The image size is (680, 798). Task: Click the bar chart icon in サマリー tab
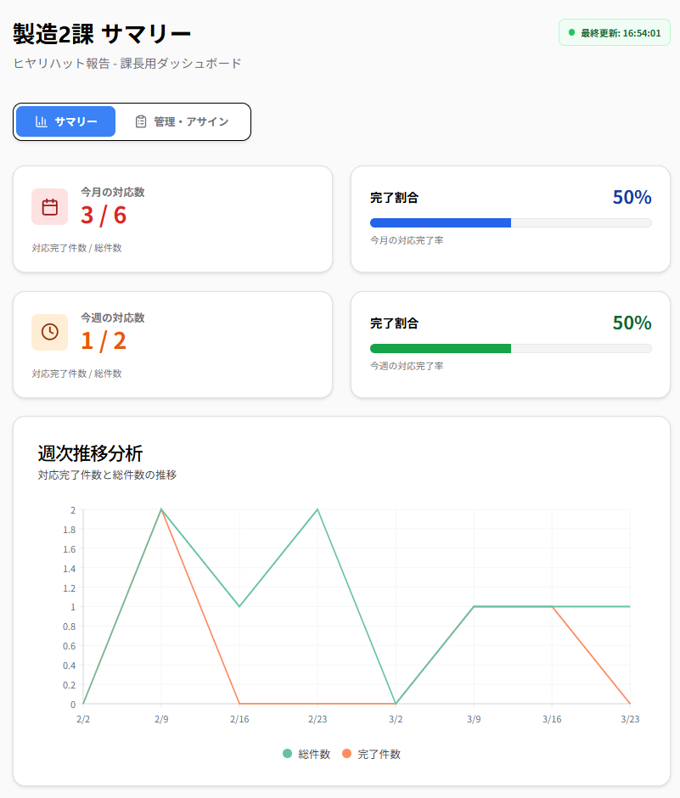coord(41,121)
